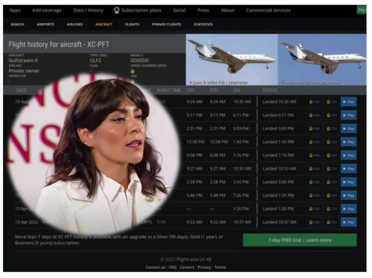Click the green pin icon beside Subscription plans

pos(115,9)
